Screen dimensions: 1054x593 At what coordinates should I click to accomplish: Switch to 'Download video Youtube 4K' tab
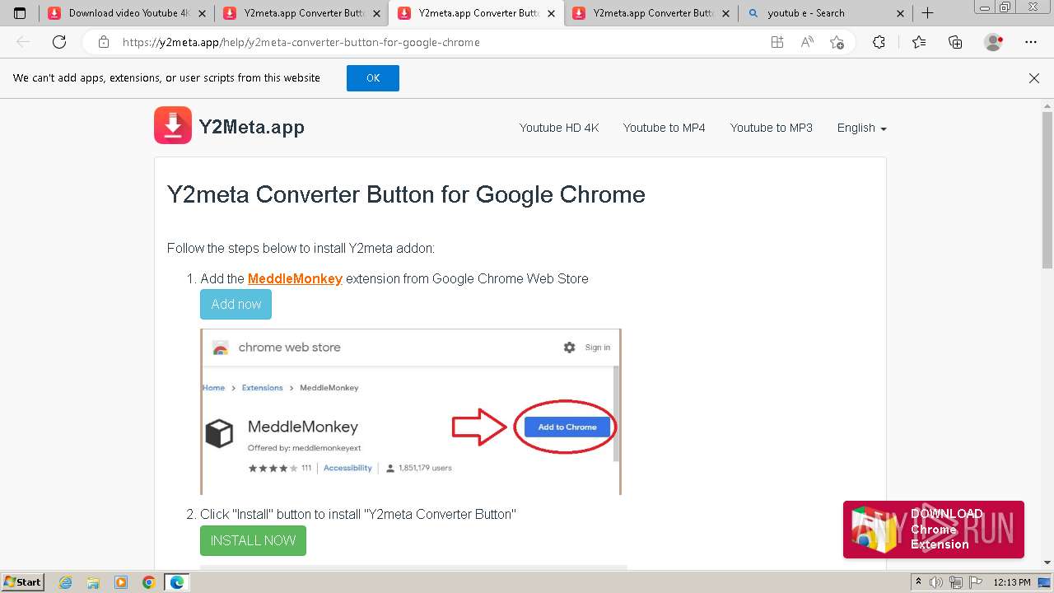[x=127, y=13]
